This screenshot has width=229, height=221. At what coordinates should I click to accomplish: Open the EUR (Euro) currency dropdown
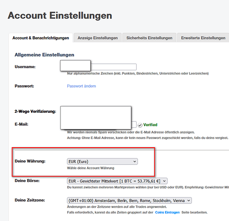tap(102, 161)
